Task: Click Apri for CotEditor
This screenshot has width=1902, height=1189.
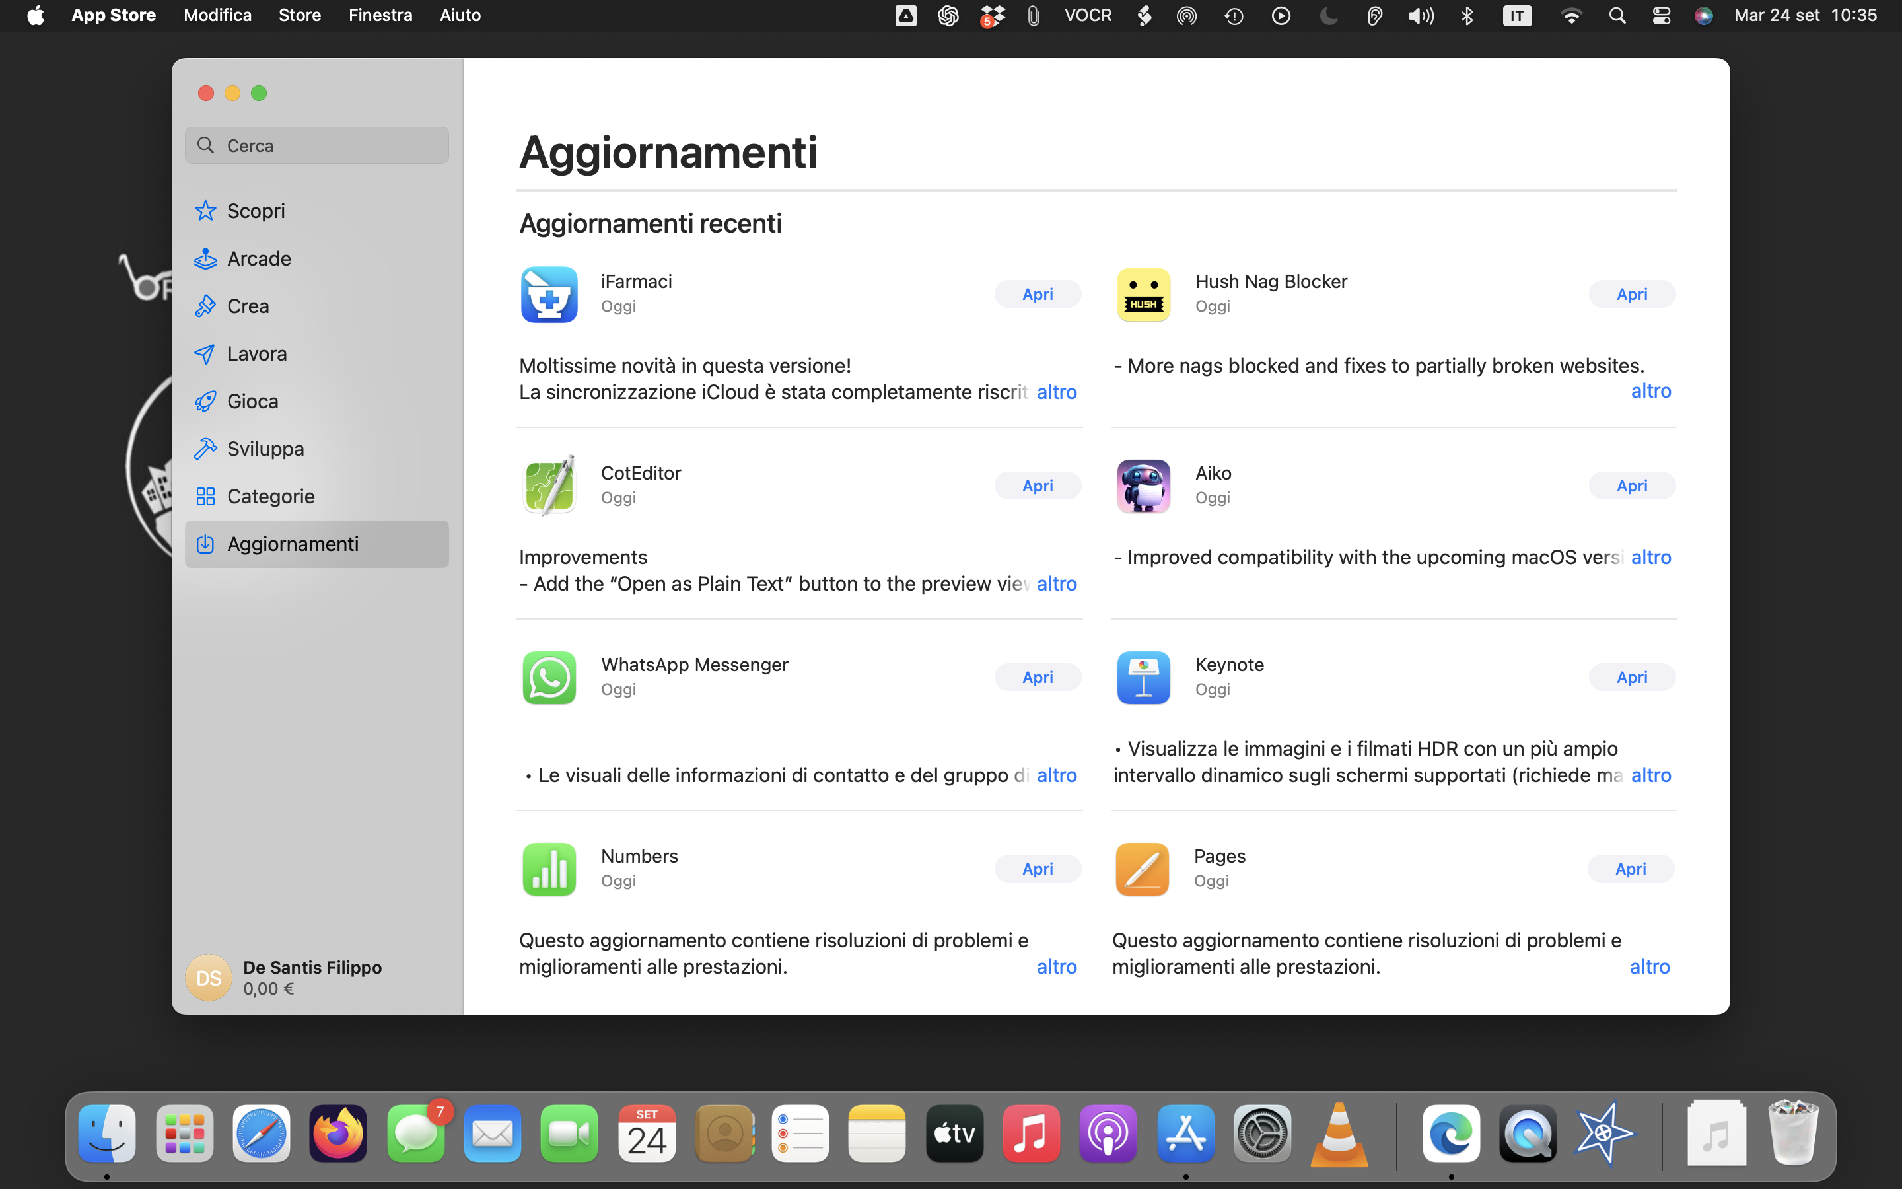Action: [x=1038, y=486]
